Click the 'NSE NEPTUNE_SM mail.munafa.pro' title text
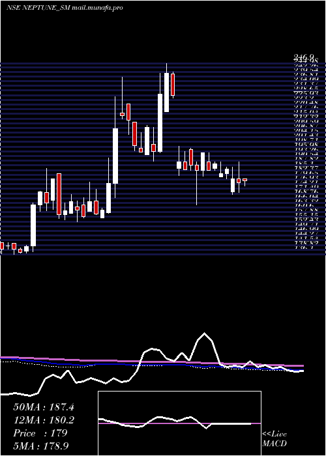 click(x=65, y=8)
